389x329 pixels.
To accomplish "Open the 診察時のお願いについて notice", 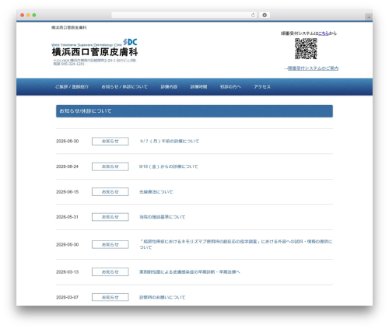I will (x=163, y=297).
